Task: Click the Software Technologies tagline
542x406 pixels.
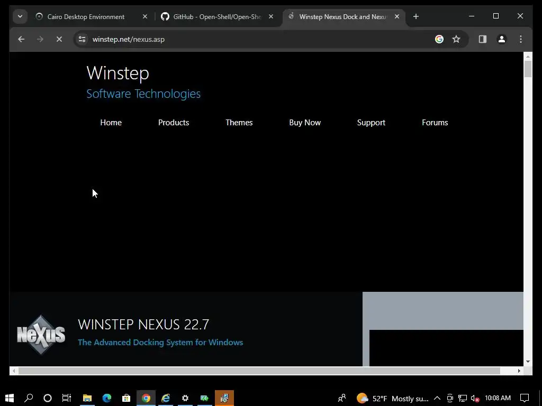Action: [143, 94]
